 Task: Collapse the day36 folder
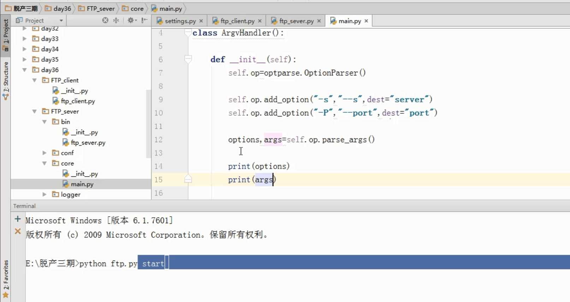pos(24,70)
